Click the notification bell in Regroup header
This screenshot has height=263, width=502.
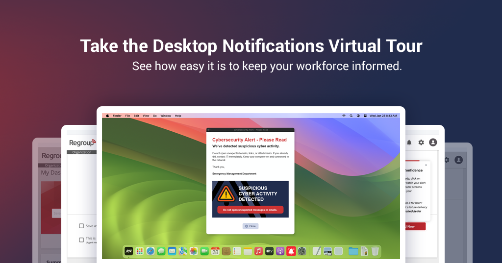click(x=409, y=143)
